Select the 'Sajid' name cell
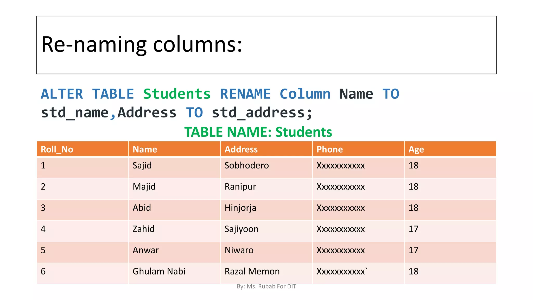The width and height of the screenshot is (533, 300). [x=174, y=167]
